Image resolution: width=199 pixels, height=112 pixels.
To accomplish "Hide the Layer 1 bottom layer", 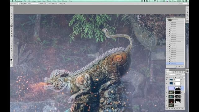I will click(167, 105).
